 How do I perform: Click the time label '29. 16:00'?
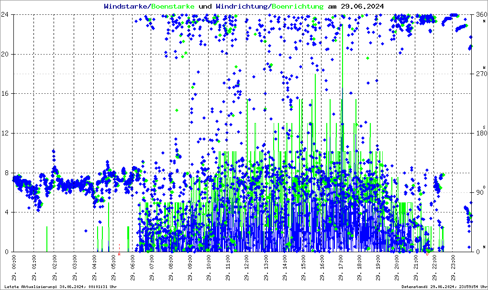322,268
